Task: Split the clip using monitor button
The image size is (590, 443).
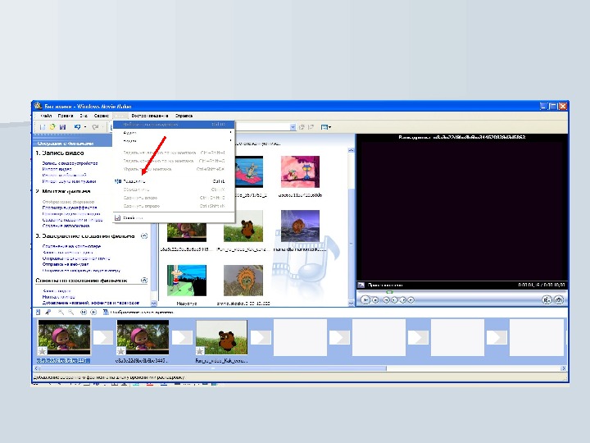Action: click(x=547, y=300)
